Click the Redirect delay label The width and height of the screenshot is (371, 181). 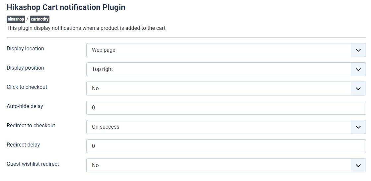tap(23, 145)
